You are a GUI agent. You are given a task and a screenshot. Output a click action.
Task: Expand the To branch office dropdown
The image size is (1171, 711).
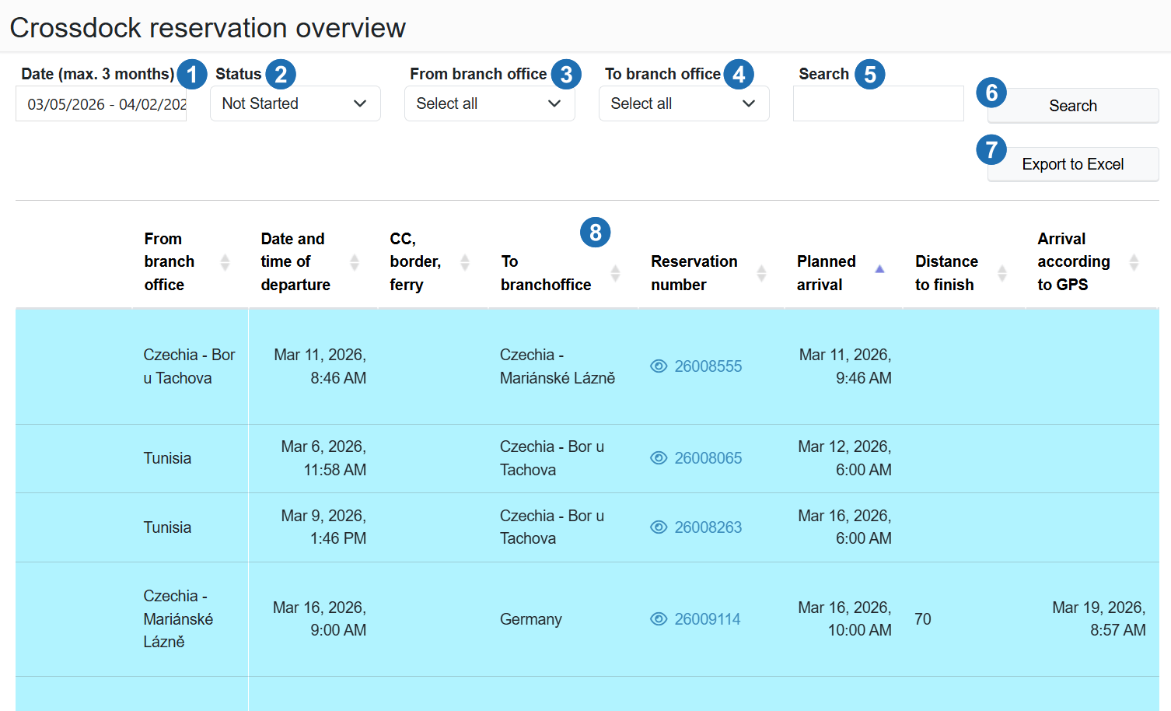pos(683,103)
